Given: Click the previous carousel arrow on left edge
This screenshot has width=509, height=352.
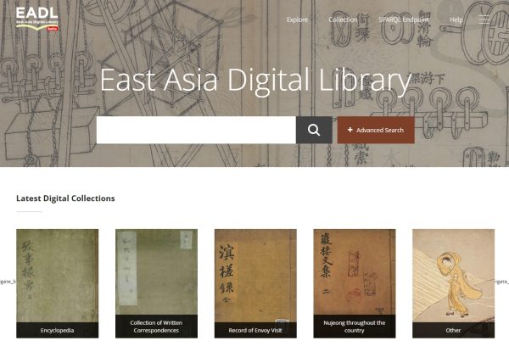Looking at the screenshot, I should coord(7,282).
